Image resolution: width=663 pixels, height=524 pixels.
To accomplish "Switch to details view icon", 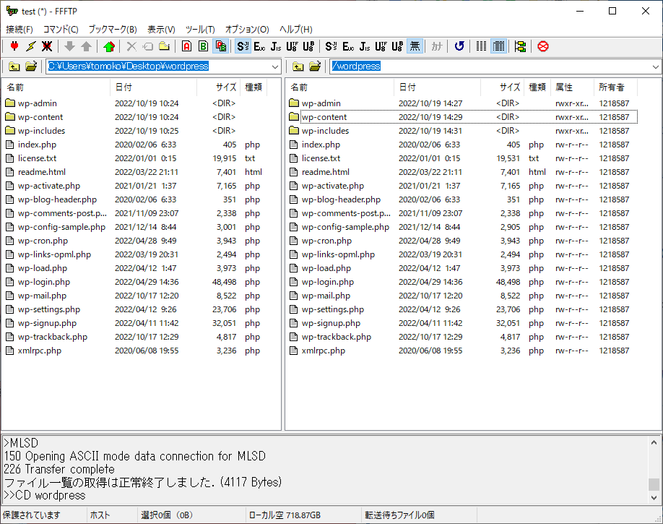I will coord(498,46).
